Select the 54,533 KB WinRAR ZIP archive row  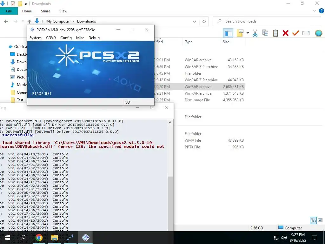pyautogui.click(x=199, y=67)
